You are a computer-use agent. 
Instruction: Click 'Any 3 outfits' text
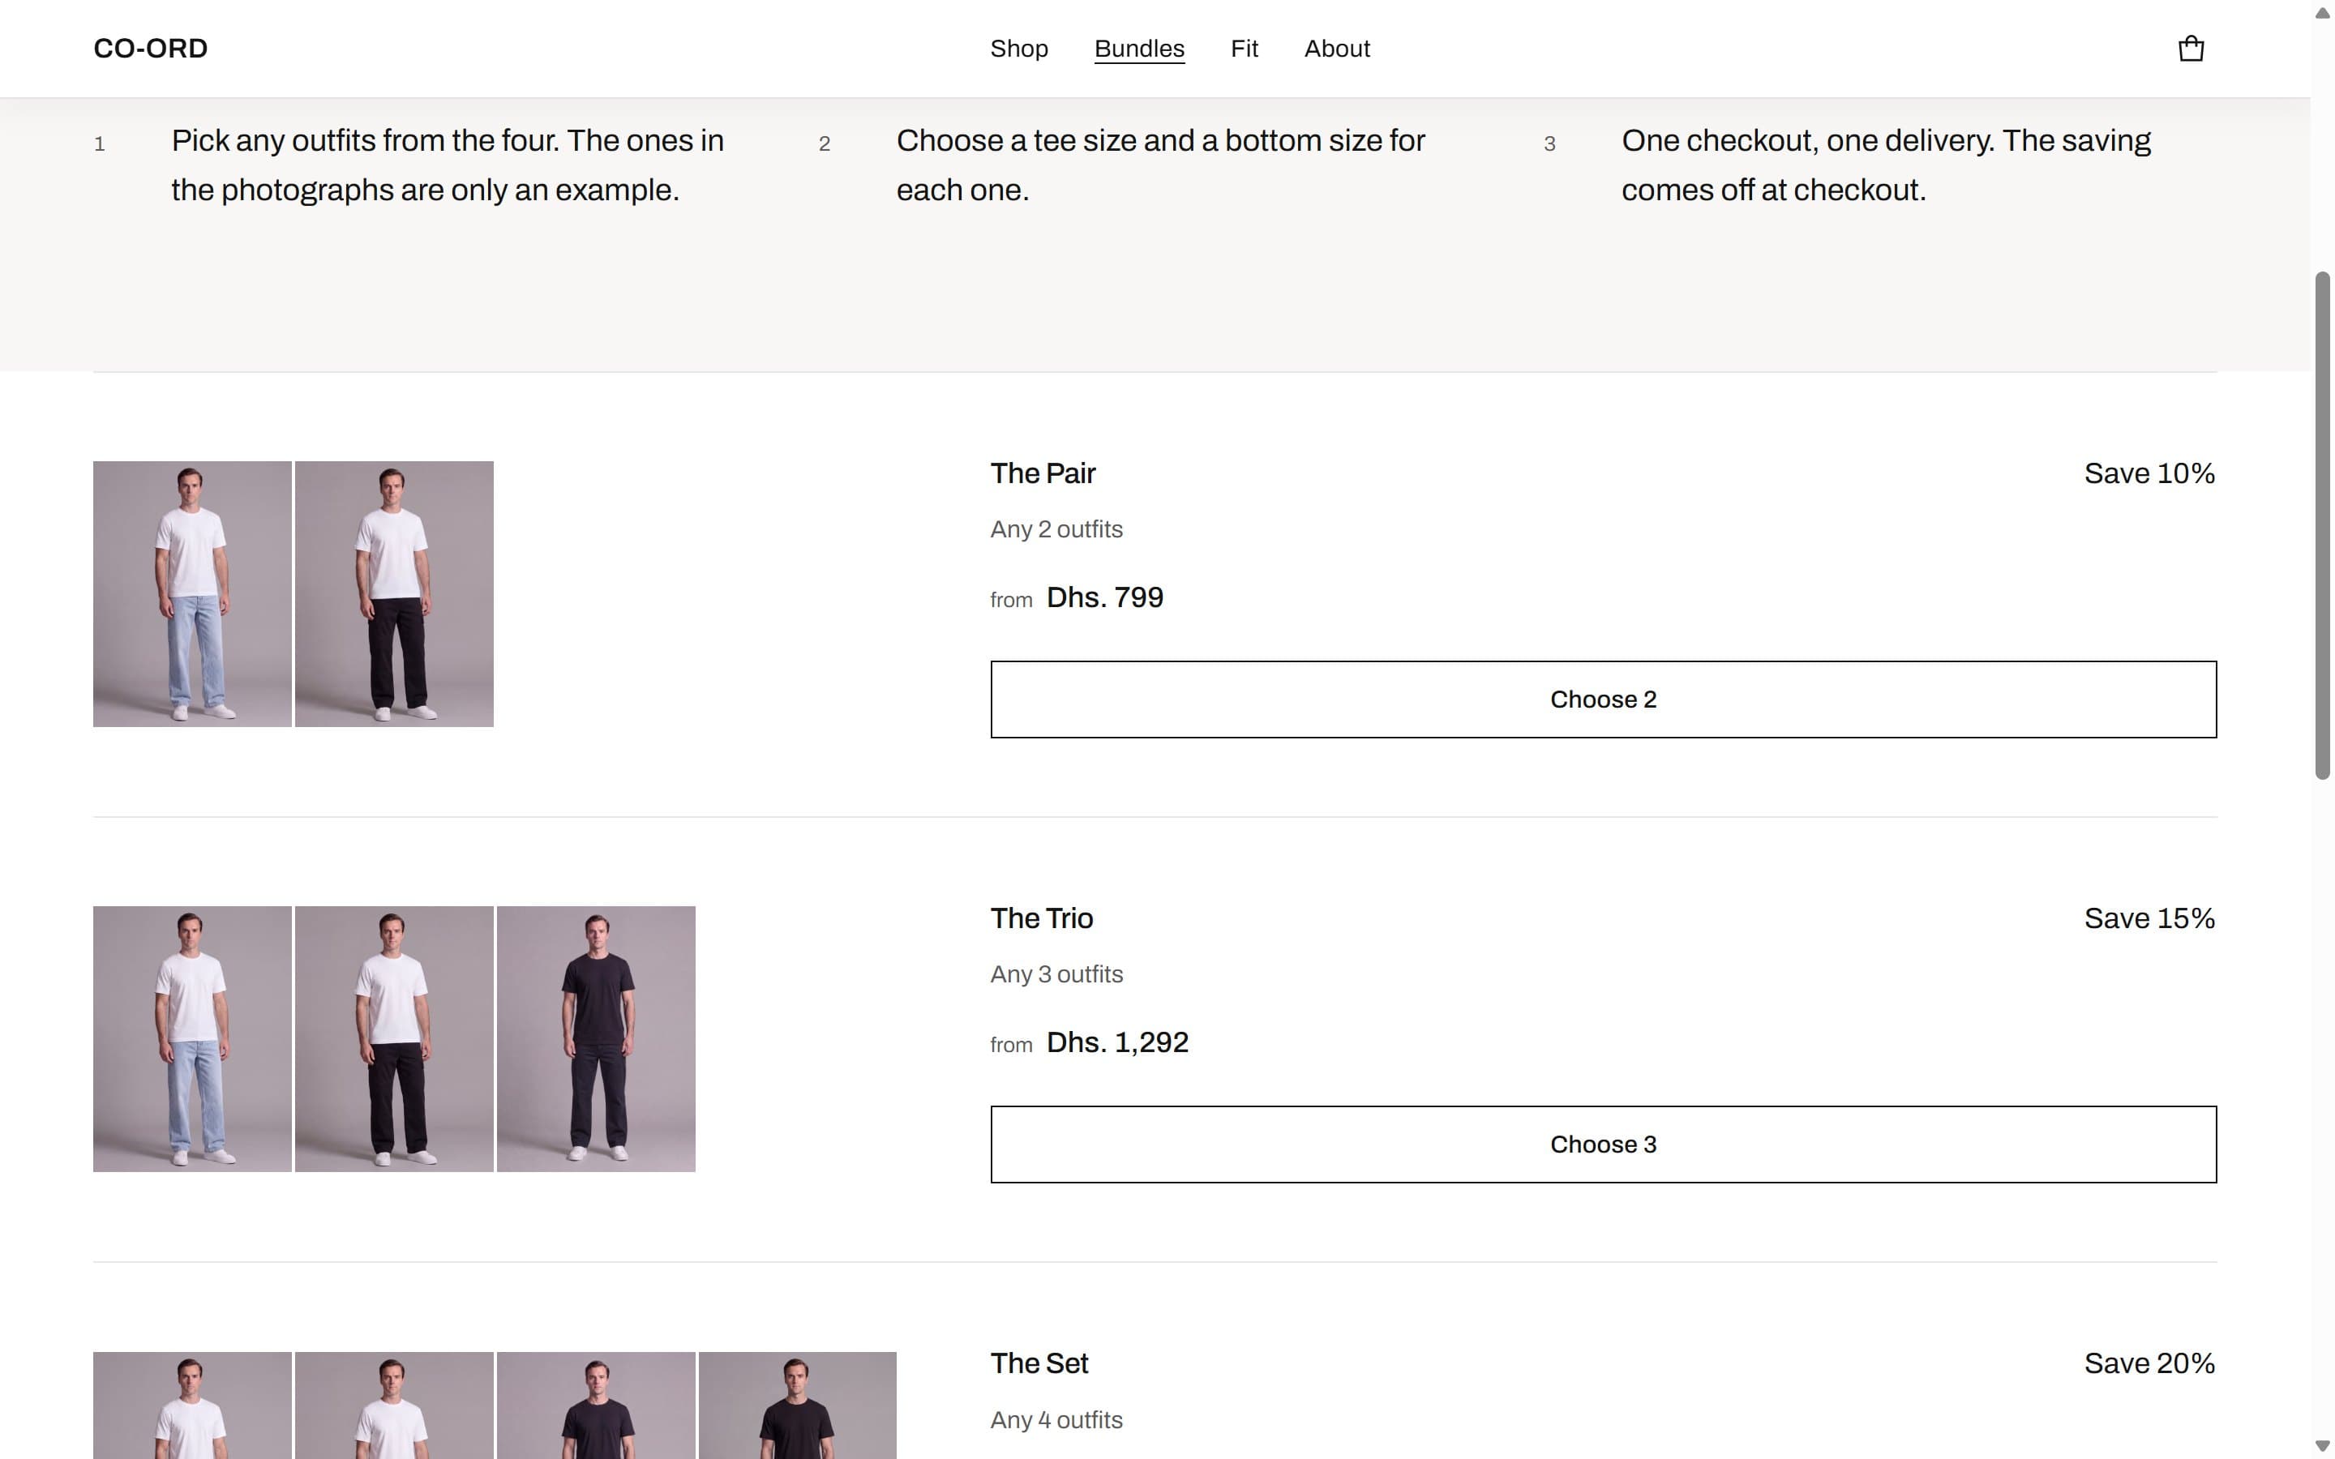[x=1056, y=974]
